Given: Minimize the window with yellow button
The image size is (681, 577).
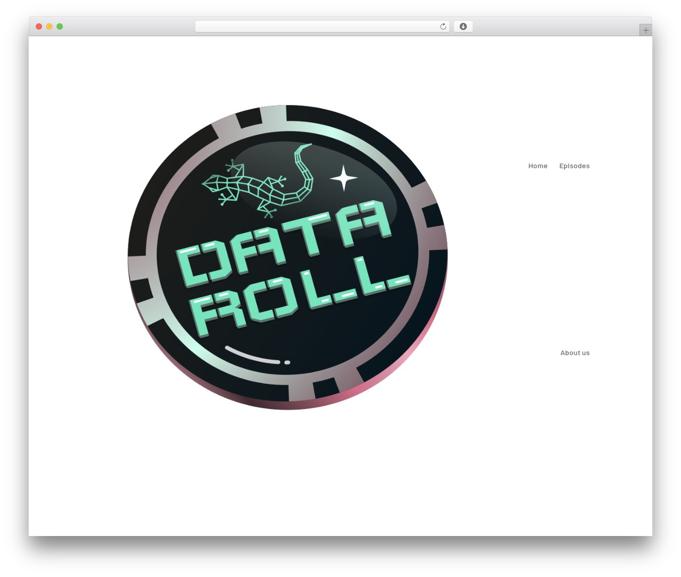Looking at the screenshot, I should click(x=49, y=27).
